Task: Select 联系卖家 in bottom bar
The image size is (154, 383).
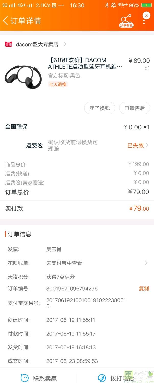Action: 45,378
